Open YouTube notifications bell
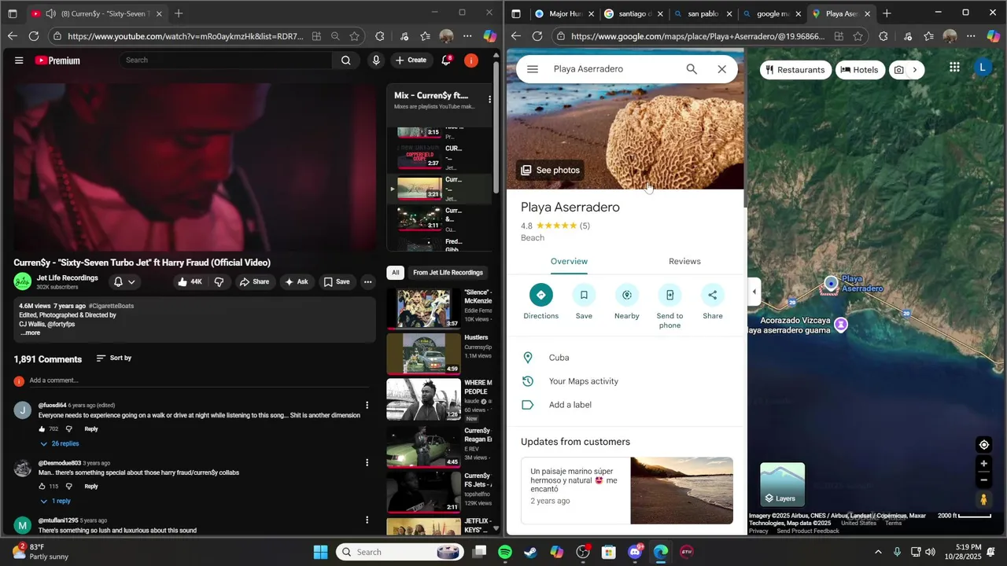 click(x=446, y=60)
